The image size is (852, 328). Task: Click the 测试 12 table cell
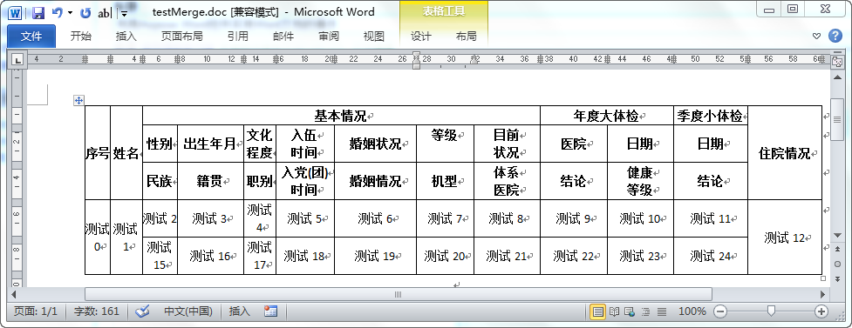tap(785, 237)
